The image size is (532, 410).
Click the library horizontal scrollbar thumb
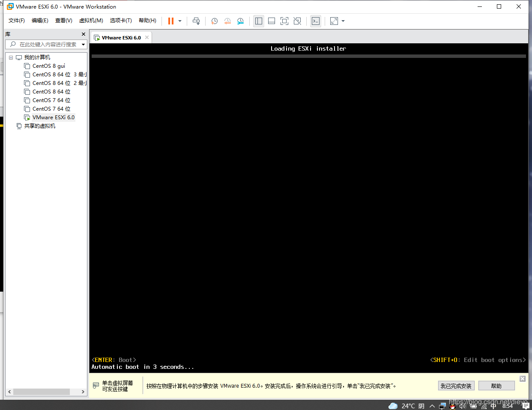pos(42,392)
